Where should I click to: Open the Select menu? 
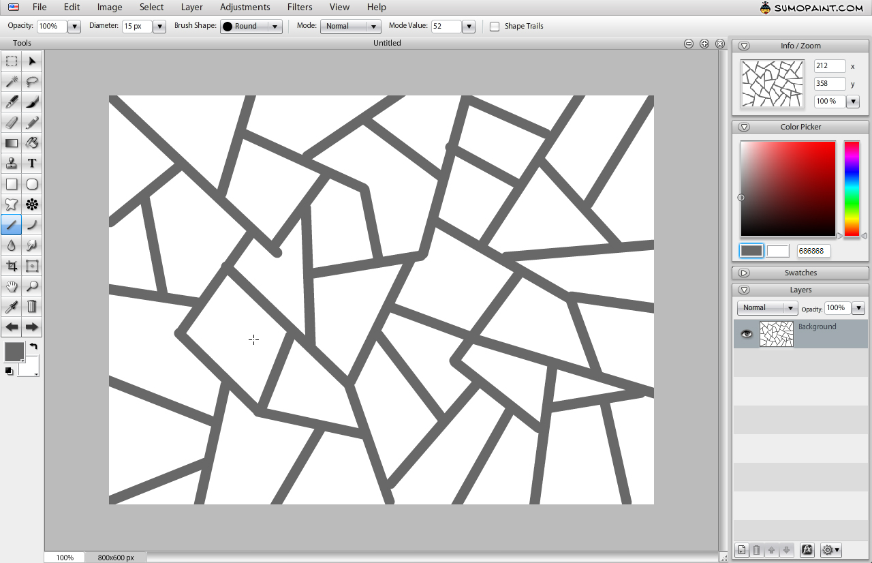coord(151,7)
